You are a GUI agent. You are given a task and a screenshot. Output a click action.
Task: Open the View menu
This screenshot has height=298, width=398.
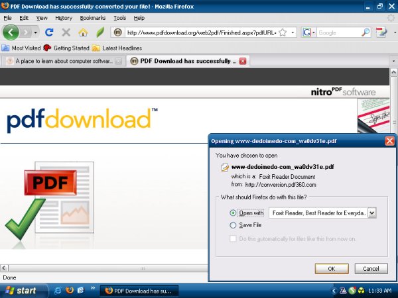pyautogui.click(x=42, y=18)
